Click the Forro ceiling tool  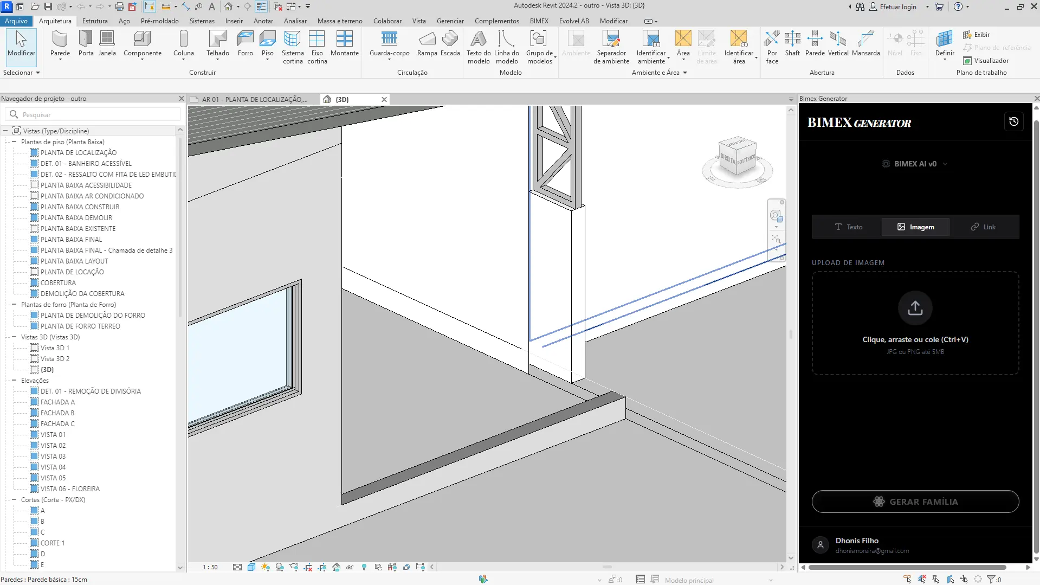pyautogui.click(x=245, y=43)
